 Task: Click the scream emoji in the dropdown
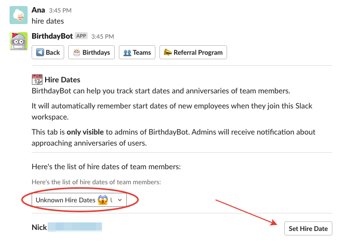tap(103, 200)
